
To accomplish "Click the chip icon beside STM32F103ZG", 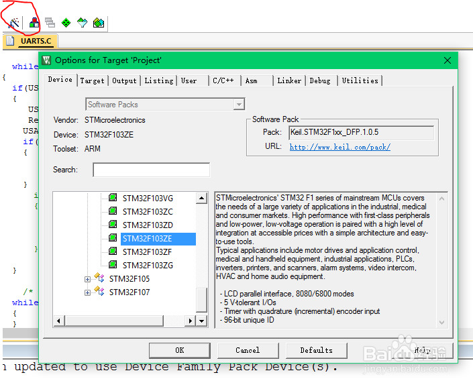I will (113, 264).
